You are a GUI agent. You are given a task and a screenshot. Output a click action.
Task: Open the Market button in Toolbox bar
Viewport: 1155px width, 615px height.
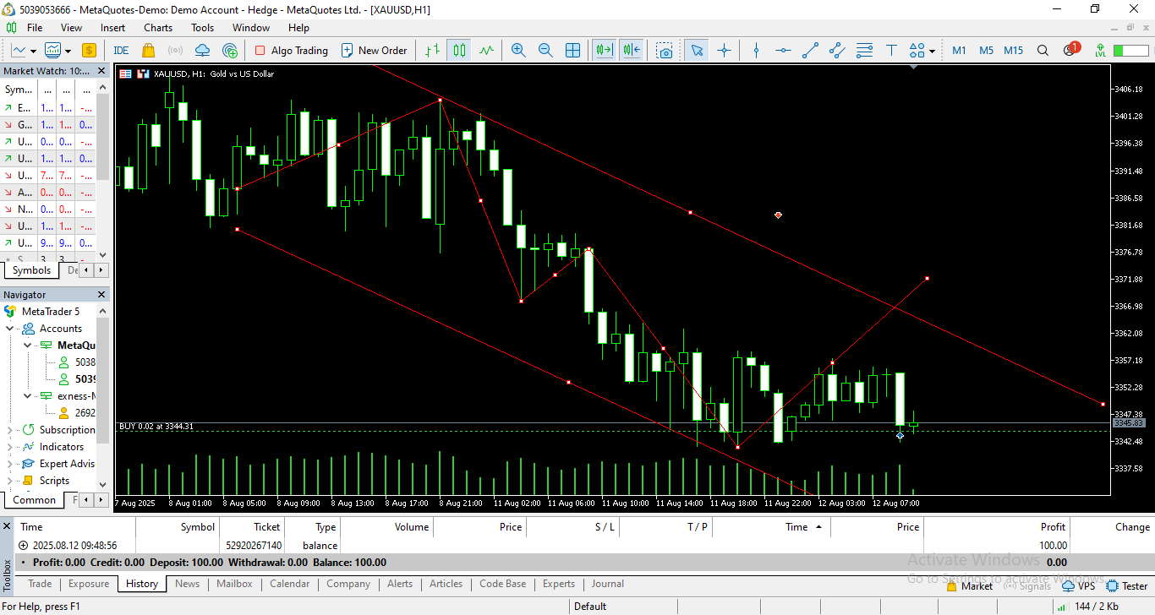(968, 585)
